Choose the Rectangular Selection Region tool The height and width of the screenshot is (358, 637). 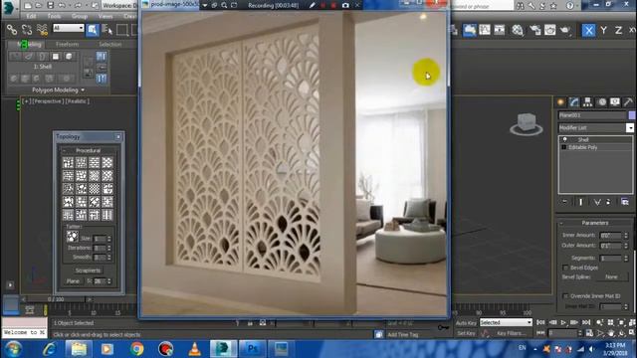(121, 30)
